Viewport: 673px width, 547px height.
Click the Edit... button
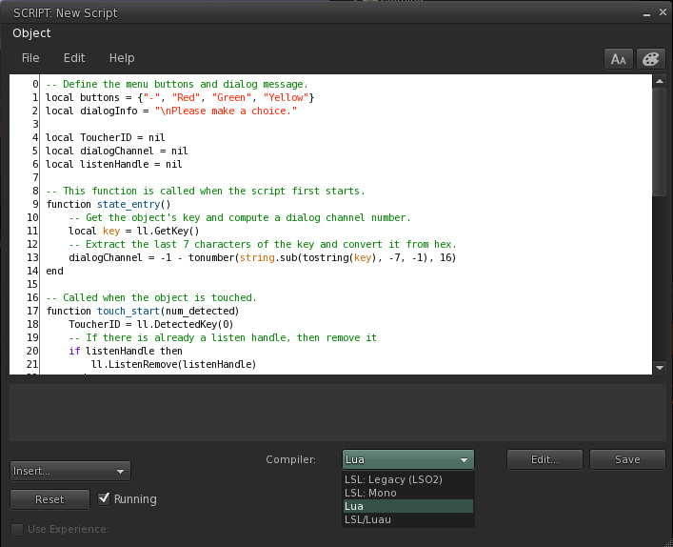click(x=544, y=459)
